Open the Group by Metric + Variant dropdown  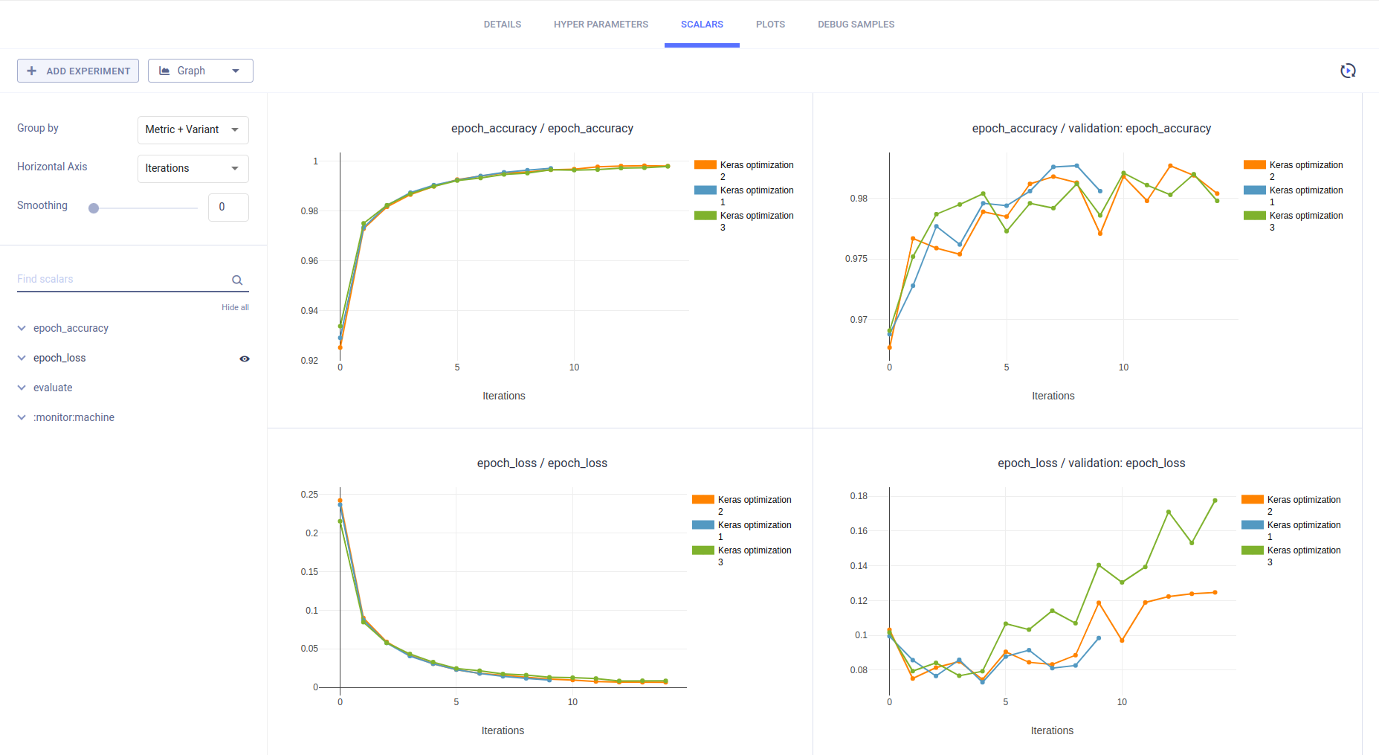click(x=193, y=129)
